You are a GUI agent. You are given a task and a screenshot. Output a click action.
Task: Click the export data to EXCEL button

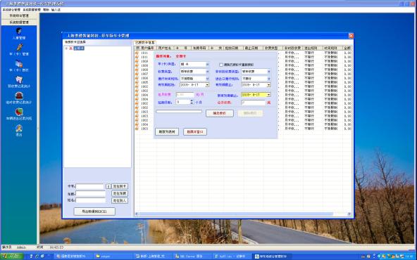click(x=94, y=212)
